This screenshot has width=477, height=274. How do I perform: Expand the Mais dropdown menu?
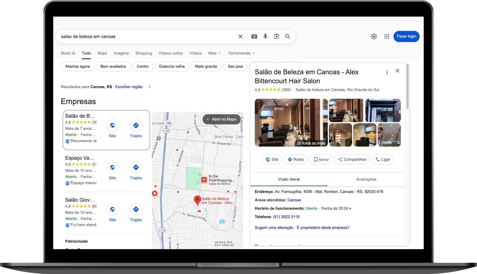pos(214,53)
